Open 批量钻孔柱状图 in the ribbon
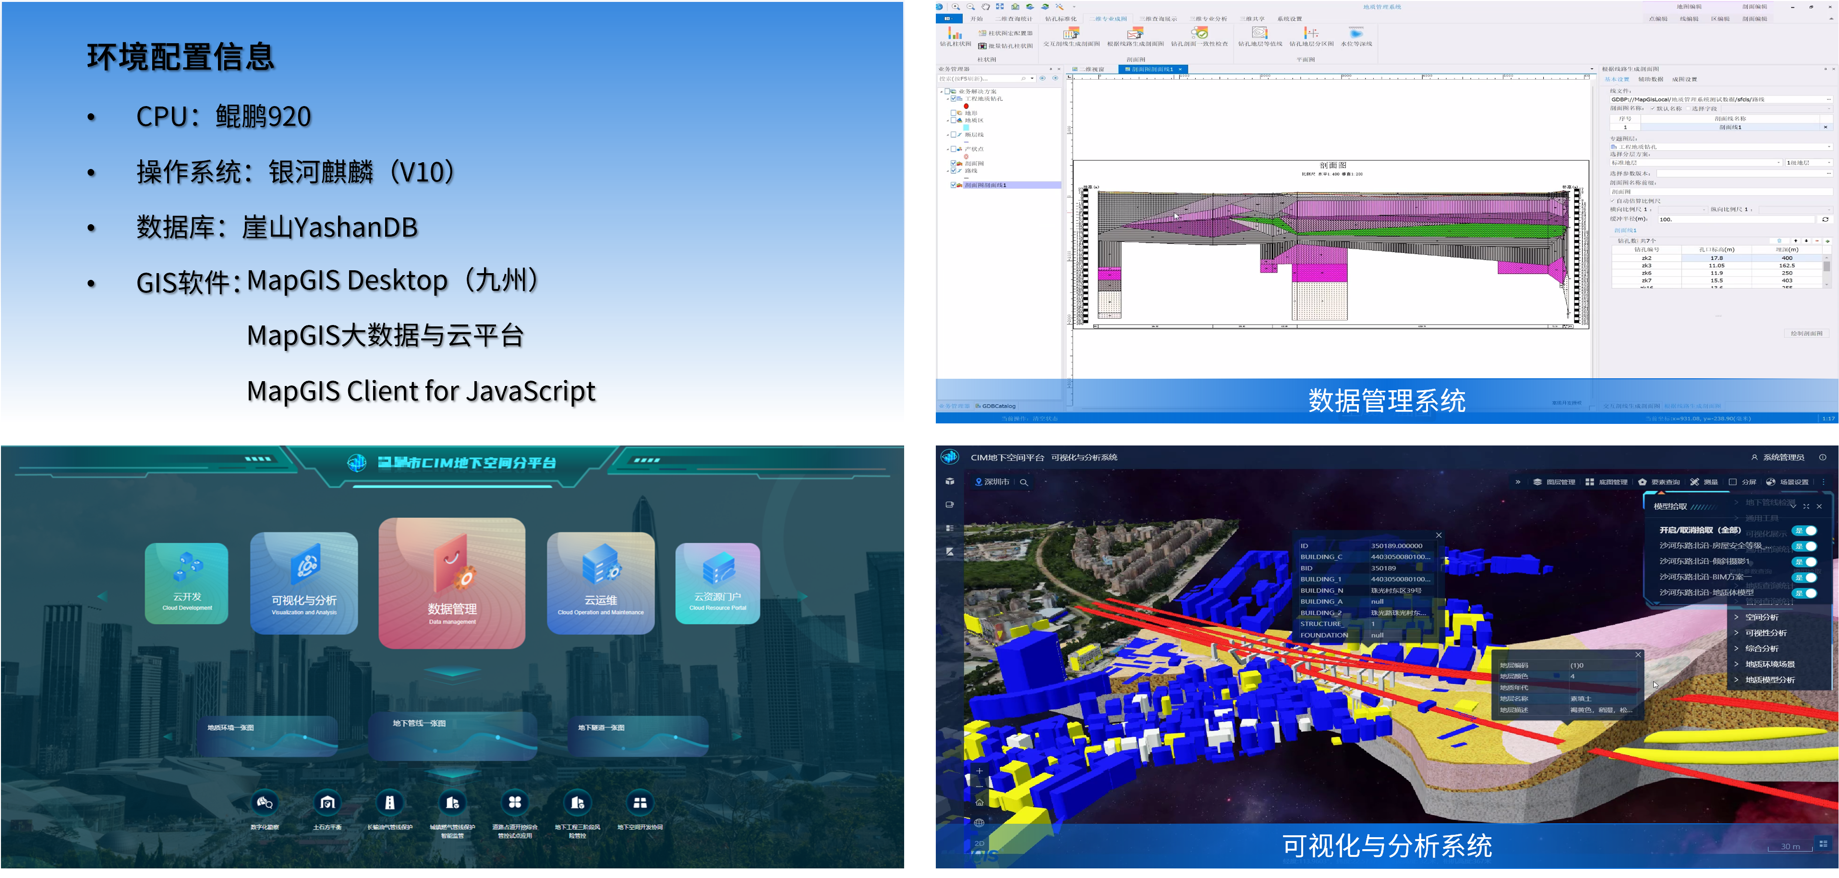Viewport: 1839px width, 878px height. pos(1005,46)
